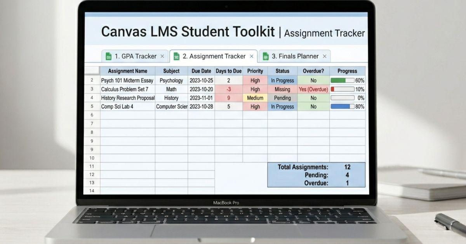Select the Overdue? column header

(x=313, y=71)
